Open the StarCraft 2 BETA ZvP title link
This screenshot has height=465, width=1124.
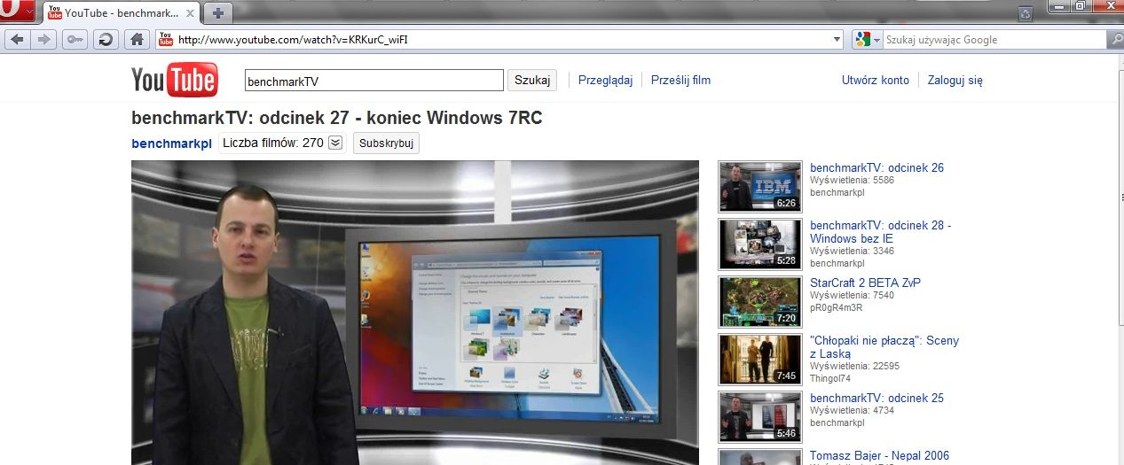click(865, 283)
